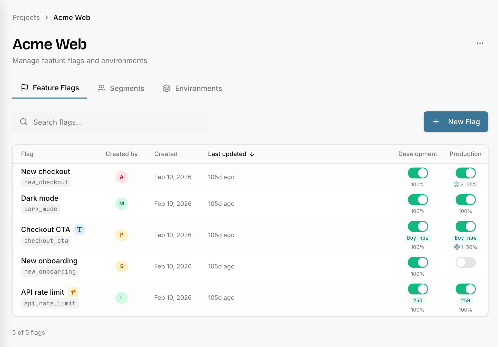Click Acme Web in the breadcrumb
Image resolution: width=498 pixels, height=347 pixels.
tap(72, 17)
